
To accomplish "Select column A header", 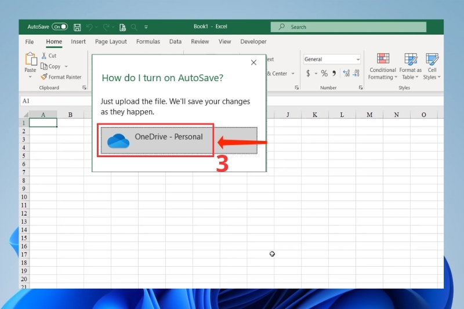I will [x=43, y=115].
